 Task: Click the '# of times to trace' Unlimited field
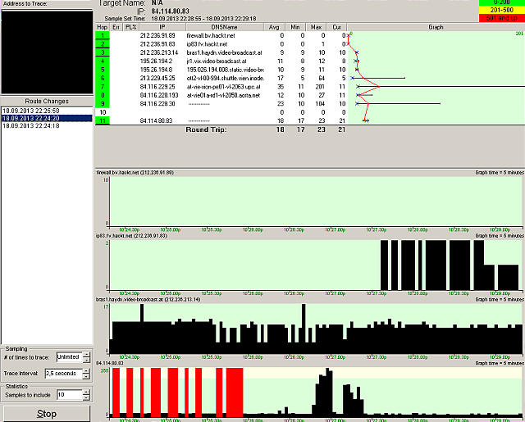(x=67, y=357)
